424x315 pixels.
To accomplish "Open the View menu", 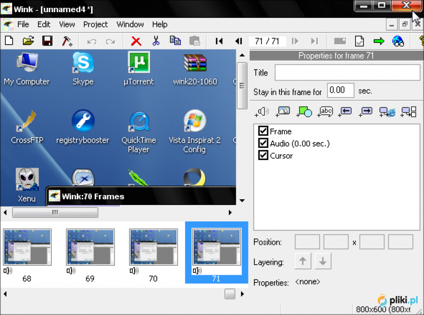I will (x=67, y=24).
